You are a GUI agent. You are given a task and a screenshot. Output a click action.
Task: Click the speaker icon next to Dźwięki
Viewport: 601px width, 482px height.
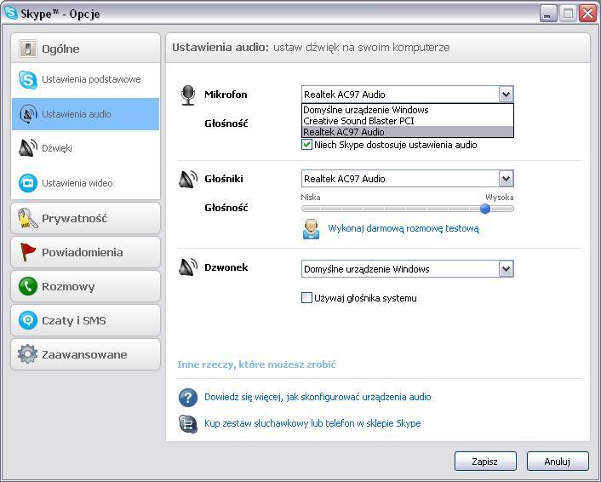pos(28,148)
